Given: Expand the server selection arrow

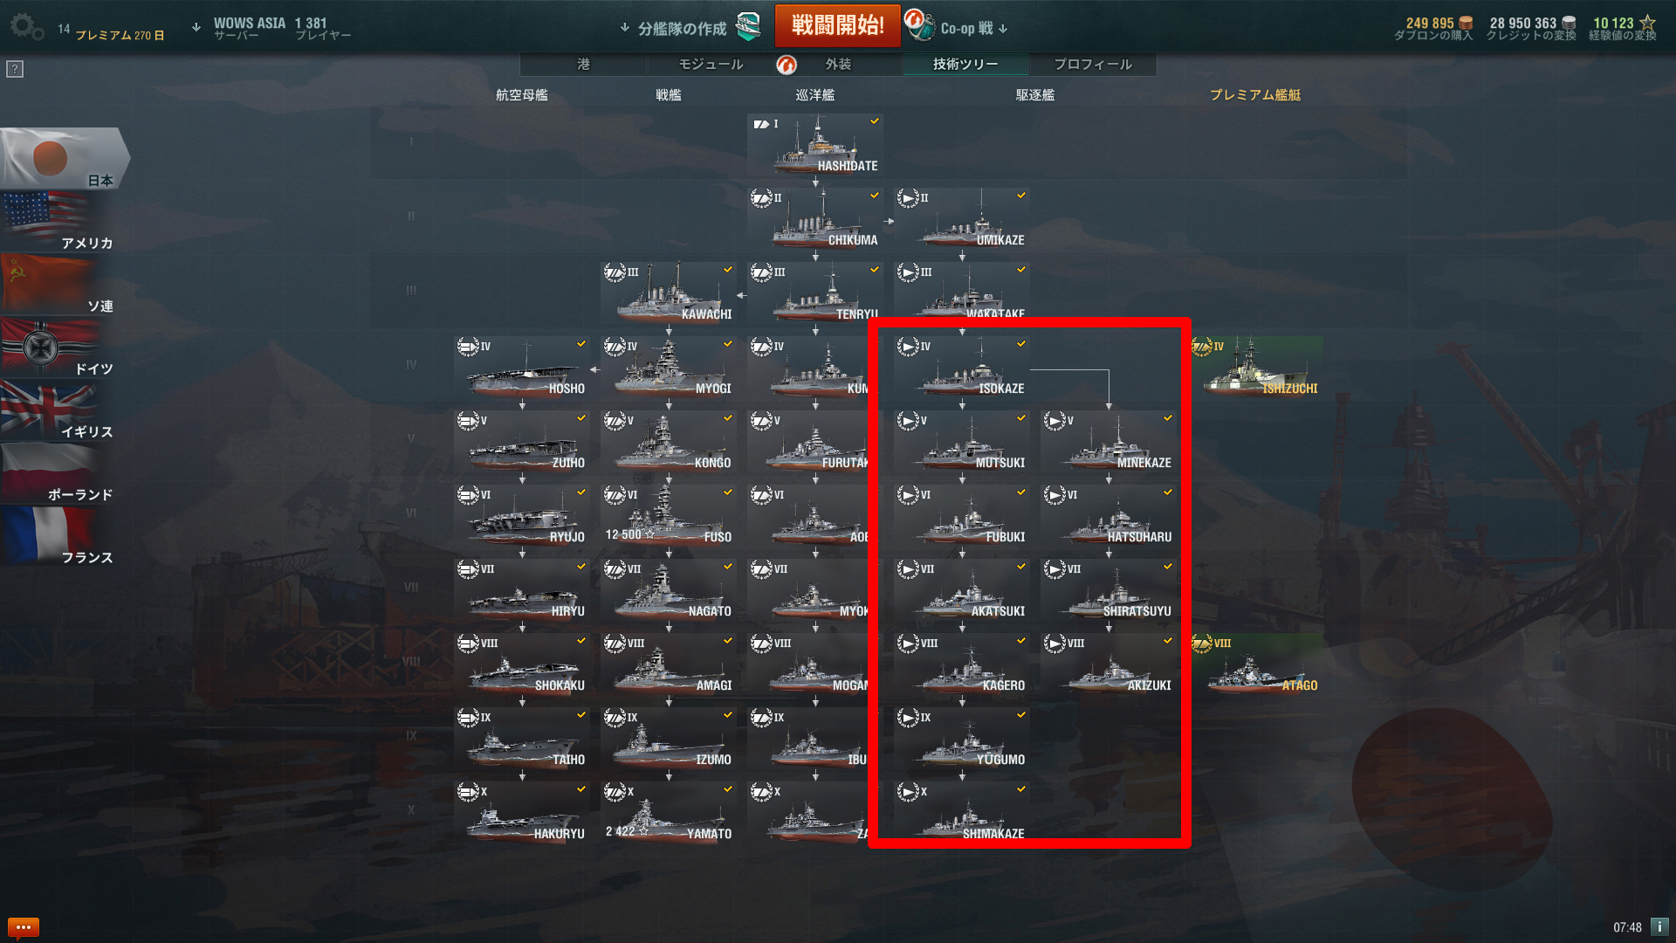Looking at the screenshot, I should coord(196,27).
